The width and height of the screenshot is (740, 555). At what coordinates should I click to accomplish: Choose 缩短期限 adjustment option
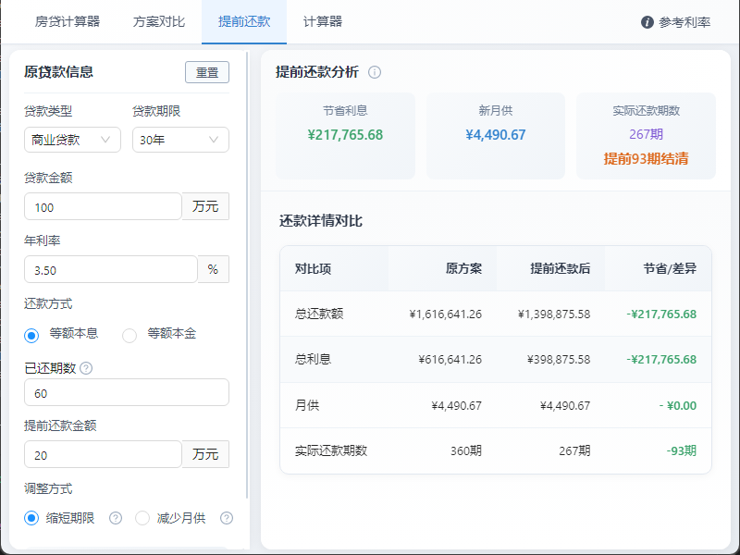31,518
